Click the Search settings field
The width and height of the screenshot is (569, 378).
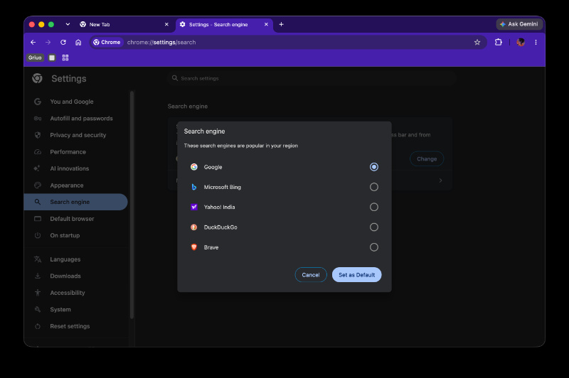pos(312,78)
